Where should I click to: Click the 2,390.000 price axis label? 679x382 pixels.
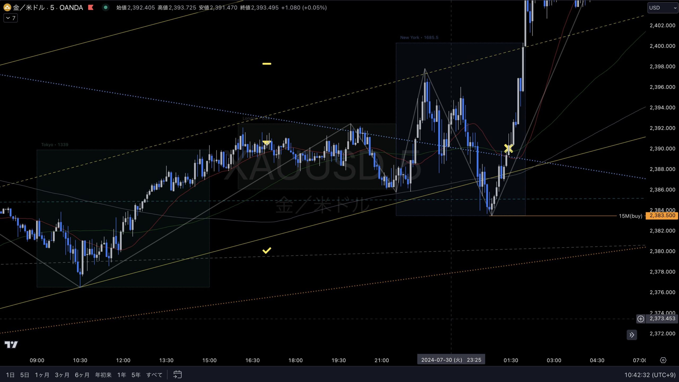click(x=662, y=148)
